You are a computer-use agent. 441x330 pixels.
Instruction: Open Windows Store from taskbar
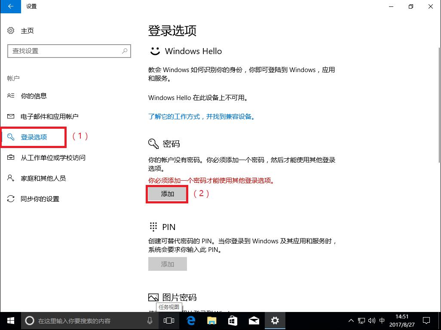pos(233,321)
